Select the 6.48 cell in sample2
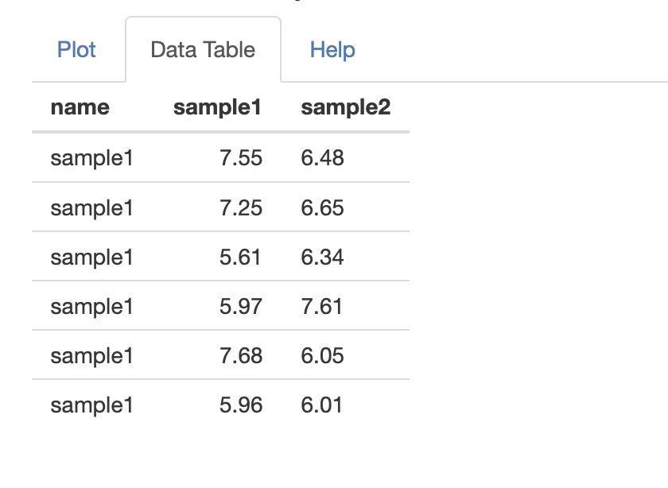This screenshot has width=668, height=488. tap(323, 158)
